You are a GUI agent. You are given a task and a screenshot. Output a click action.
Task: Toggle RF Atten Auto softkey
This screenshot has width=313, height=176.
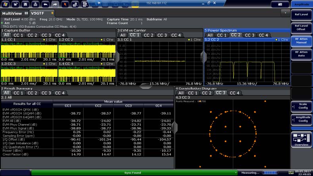(x=301, y=54)
